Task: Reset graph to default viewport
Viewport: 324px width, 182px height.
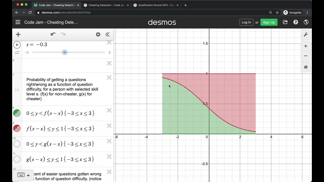Action: [306, 67]
